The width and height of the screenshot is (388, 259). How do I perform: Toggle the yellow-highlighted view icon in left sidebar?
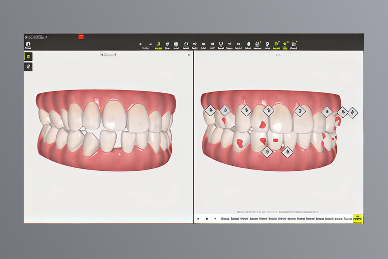click(x=28, y=56)
